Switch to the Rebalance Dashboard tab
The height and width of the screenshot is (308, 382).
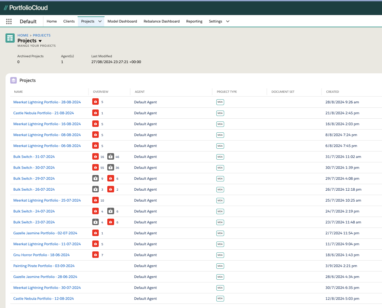[161, 21]
